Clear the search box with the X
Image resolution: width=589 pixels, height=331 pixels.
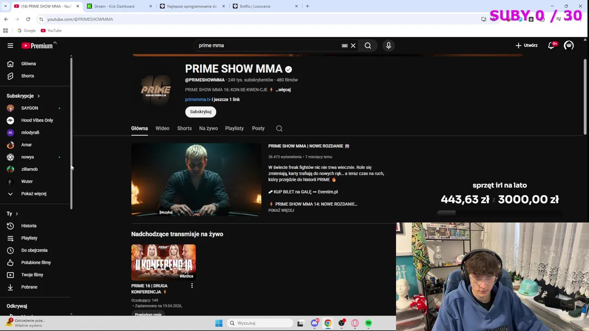coord(353,46)
